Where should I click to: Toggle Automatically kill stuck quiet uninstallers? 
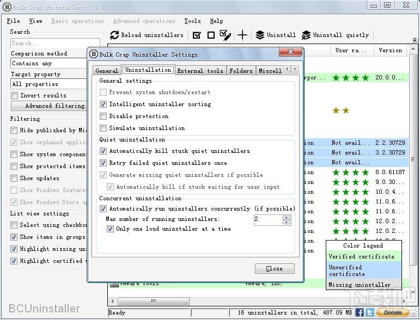click(x=103, y=151)
